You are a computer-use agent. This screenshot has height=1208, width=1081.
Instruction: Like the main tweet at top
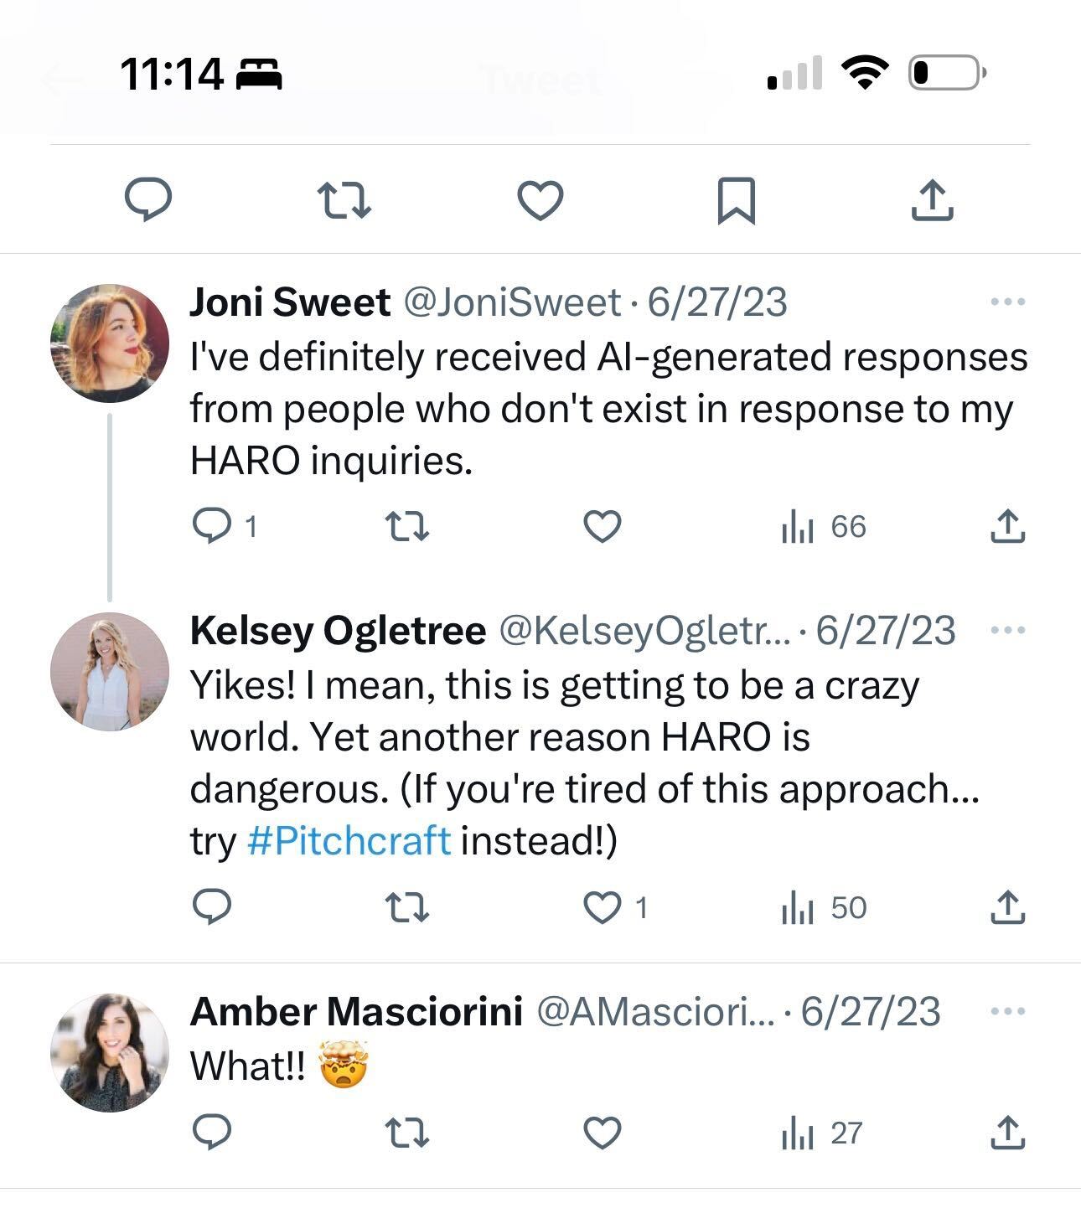point(540,200)
